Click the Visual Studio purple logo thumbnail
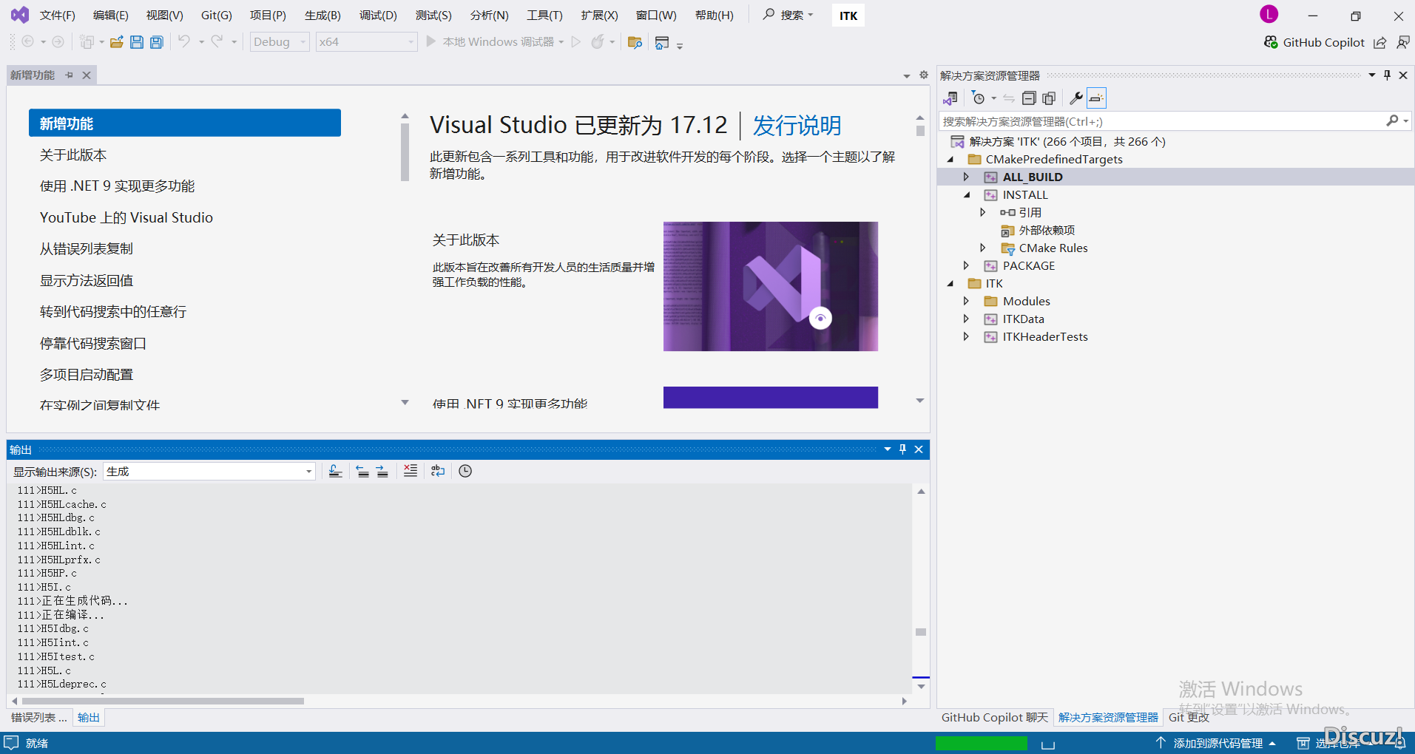The width and height of the screenshot is (1415, 754). pos(770,286)
